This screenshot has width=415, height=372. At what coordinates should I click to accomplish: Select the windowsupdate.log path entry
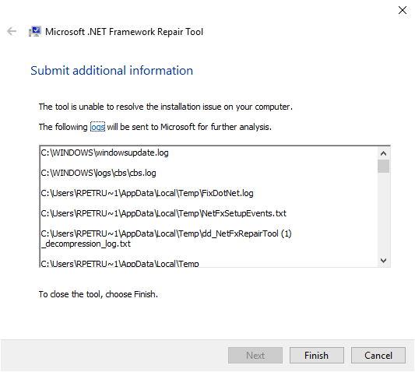click(104, 153)
